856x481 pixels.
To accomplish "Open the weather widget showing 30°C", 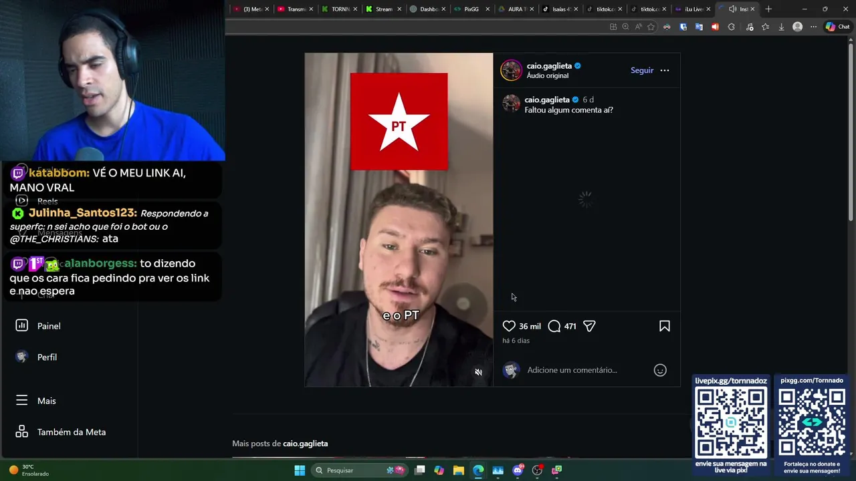I will [29, 470].
